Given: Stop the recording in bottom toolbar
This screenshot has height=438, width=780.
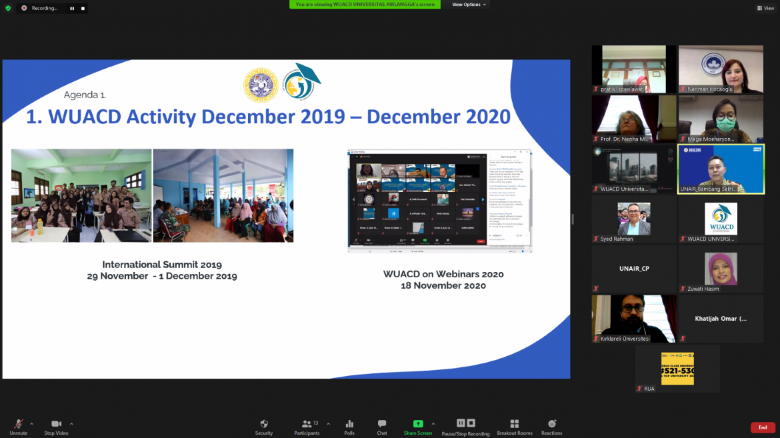Looking at the screenshot, I should 471,423.
